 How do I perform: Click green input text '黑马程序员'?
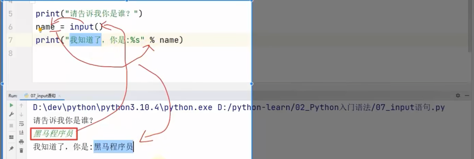[54, 133]
